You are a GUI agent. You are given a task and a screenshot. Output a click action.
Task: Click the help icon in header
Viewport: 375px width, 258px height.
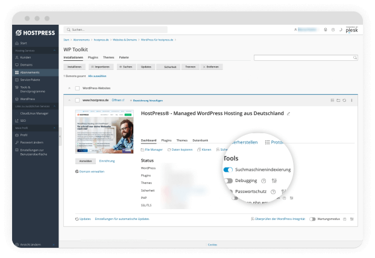(x=333, y=30)
